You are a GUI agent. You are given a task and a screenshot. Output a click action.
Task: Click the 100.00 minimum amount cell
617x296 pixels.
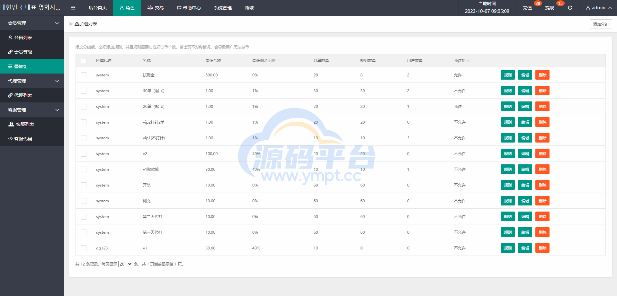point(211,154)
